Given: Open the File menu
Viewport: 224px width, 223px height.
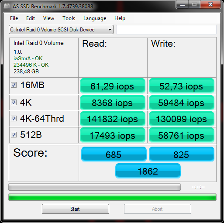Looking at the screenshot, I should coord(14,18).
